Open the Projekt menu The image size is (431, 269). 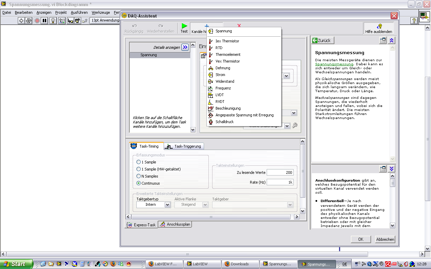[61, 12]
